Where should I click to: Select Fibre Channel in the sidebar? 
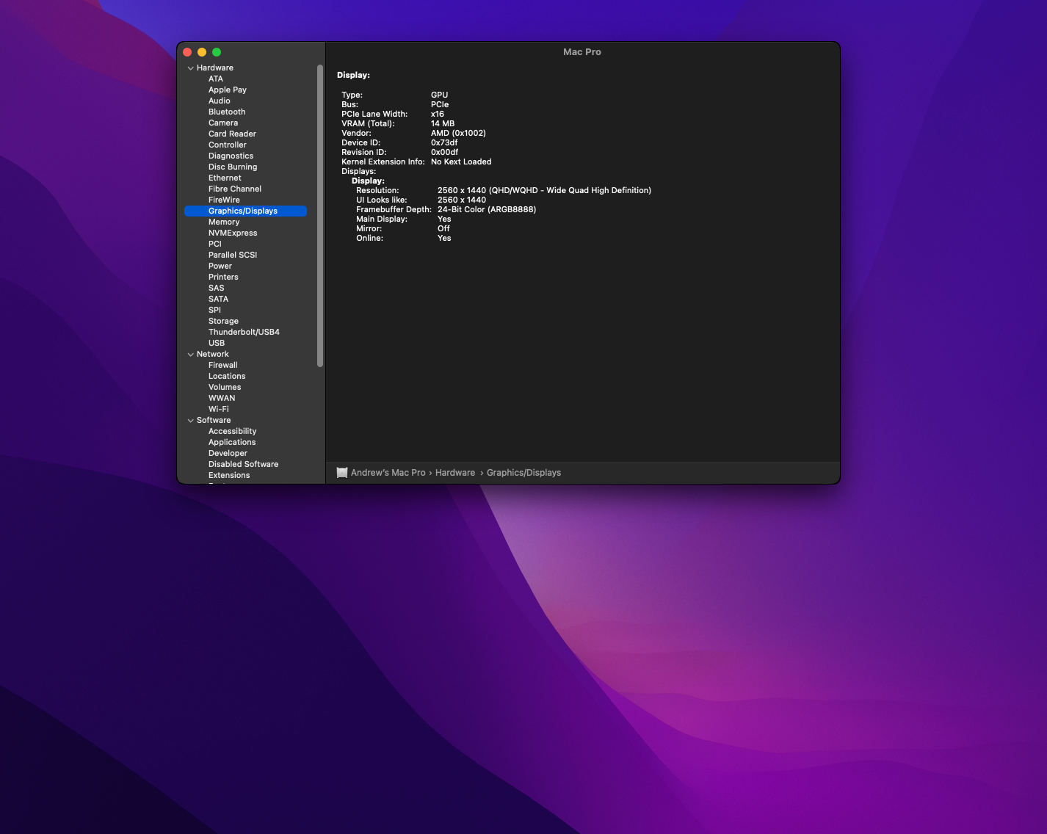click(235, 189)
